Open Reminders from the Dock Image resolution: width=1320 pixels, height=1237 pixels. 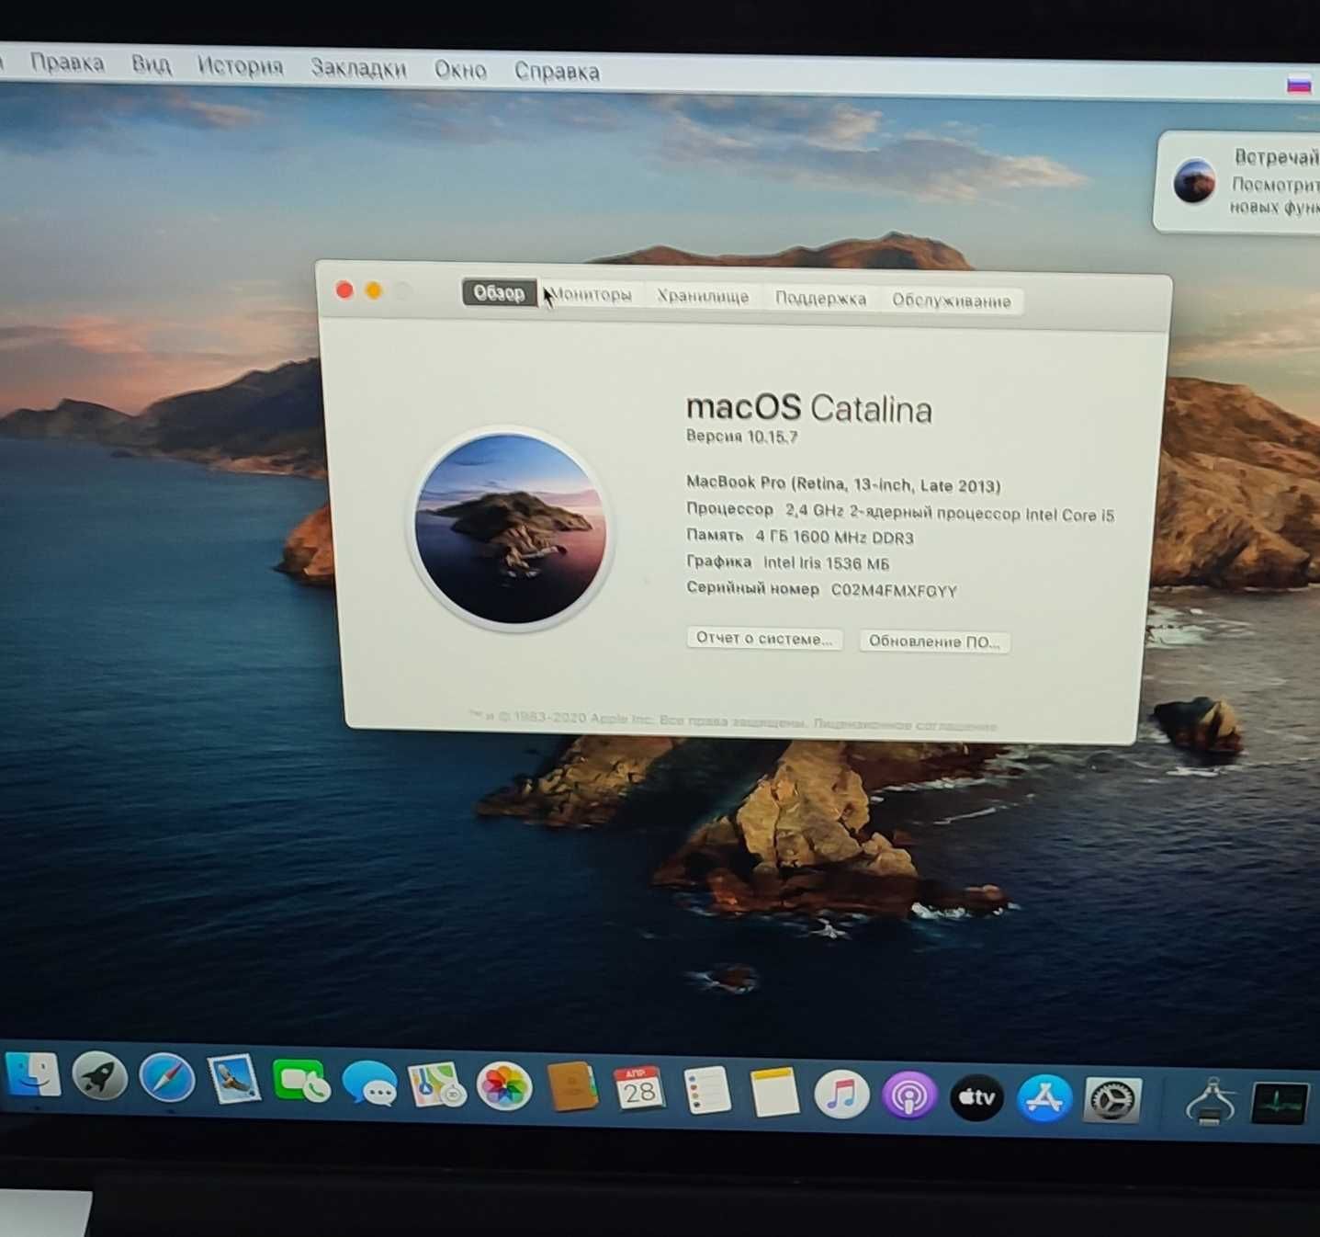point(706,1093)
